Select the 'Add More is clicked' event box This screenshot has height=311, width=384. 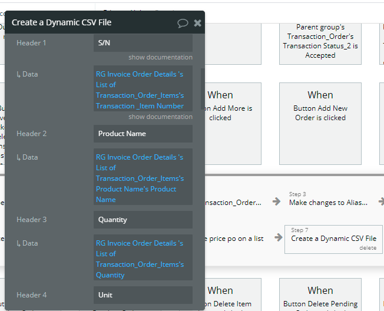[x=233, y=124]
